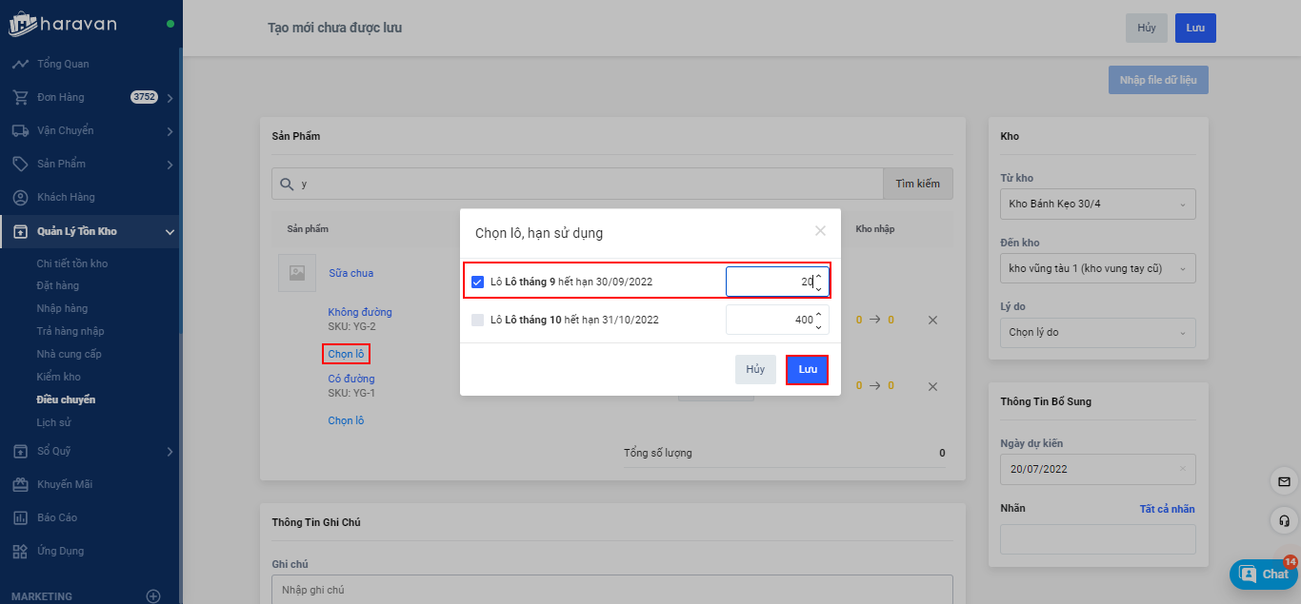
Task: Check the Lô tháng 10 checkbox
Action: click(478, 320)
